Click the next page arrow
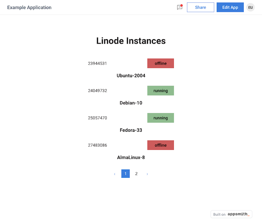Image resolution: width=262 pixels, height=223 pixels. pos(147,174)
